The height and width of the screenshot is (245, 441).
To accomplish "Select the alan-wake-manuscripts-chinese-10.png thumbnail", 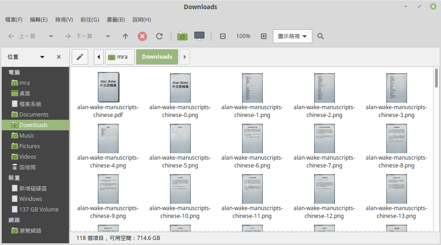I will coord(180,189).
